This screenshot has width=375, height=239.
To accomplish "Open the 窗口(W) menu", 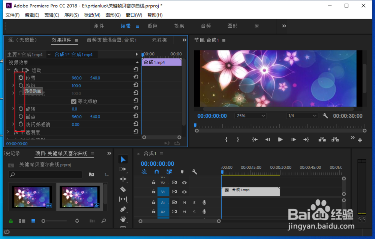I will pos(134,15).
